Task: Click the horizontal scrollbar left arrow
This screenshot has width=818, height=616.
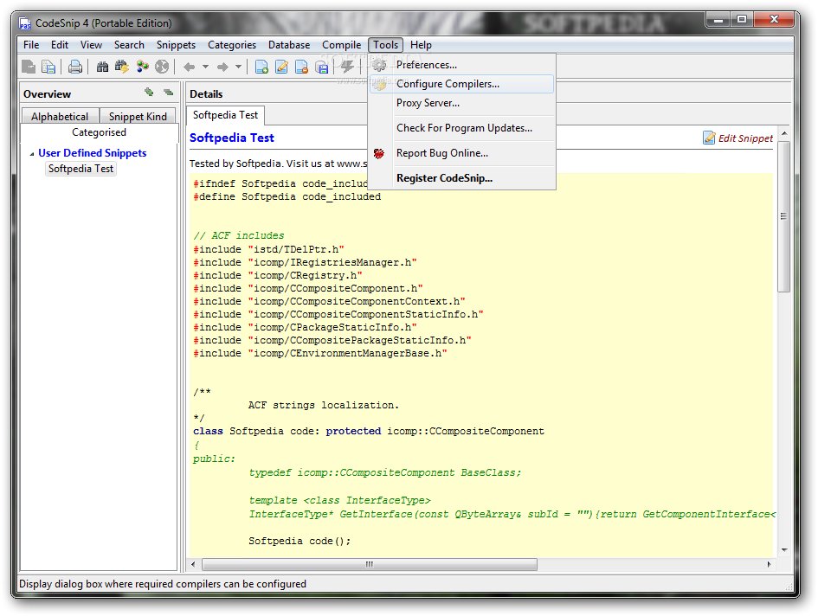Action: pyautogui.click(x=194, y=564)
